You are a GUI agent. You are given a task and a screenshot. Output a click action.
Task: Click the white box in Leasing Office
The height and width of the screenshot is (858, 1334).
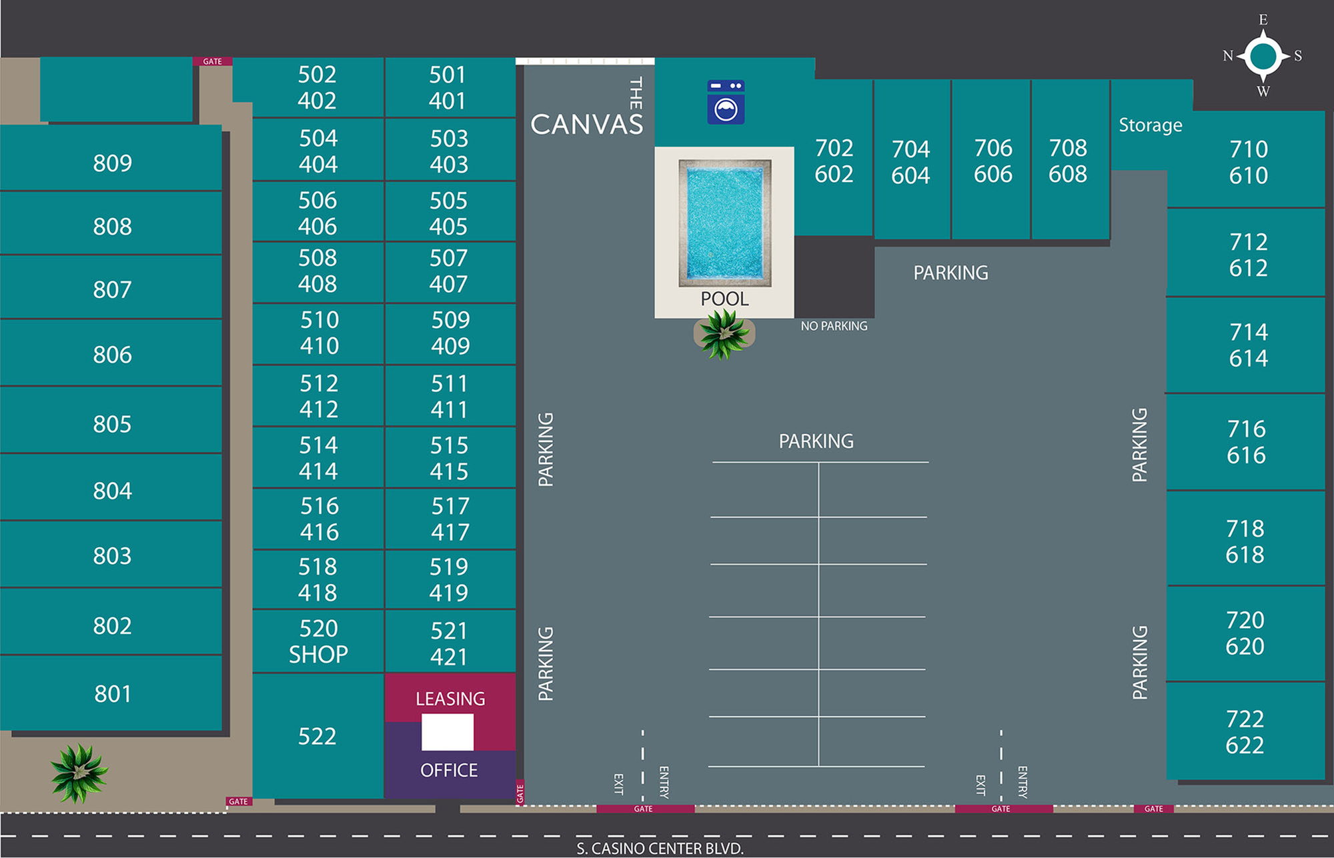click(x=448, y=732)
